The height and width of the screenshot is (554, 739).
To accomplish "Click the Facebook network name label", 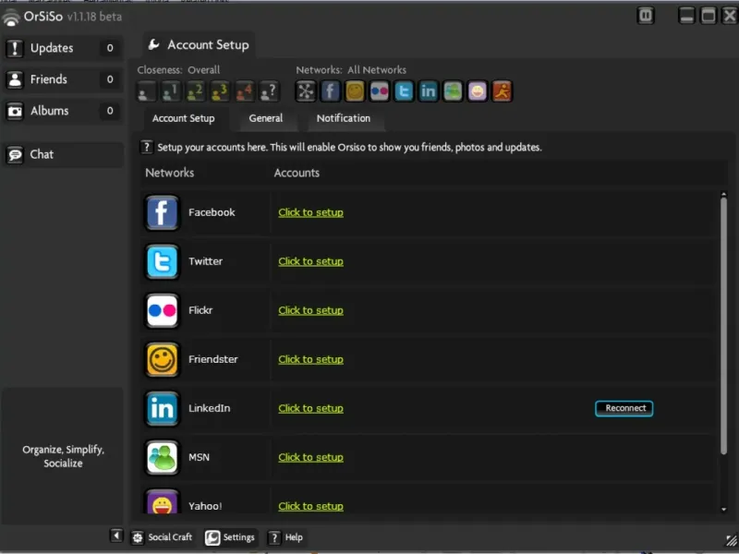I will coord(212,212).
